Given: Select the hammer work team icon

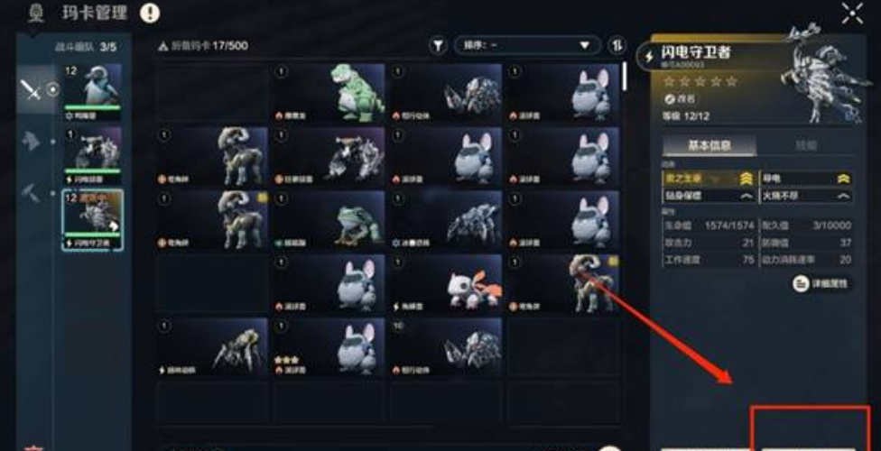Looking at the screenshot, I should [31, 193].
